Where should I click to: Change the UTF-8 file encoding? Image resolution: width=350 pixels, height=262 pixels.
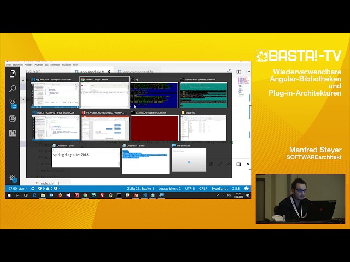pos(190,188)
